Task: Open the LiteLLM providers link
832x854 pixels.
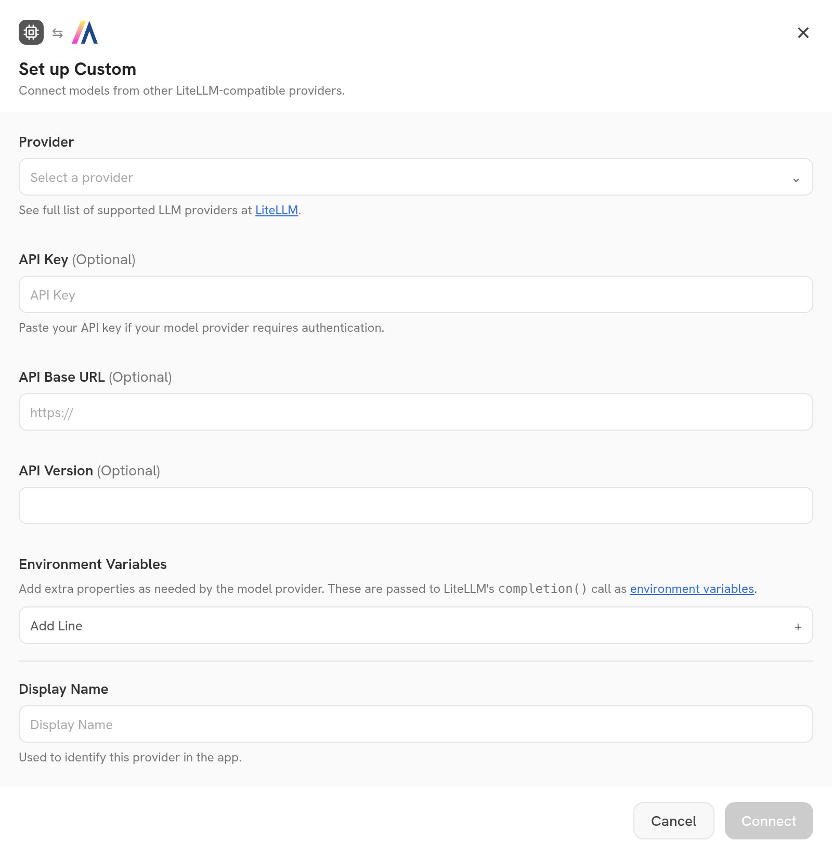Action: click(x=277, y=210)
